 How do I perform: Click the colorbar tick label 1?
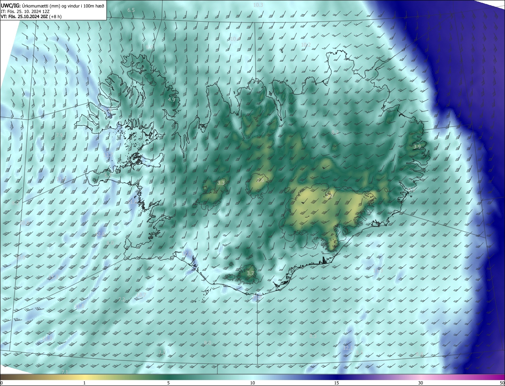pyautogui.click(x=84, y=383)
